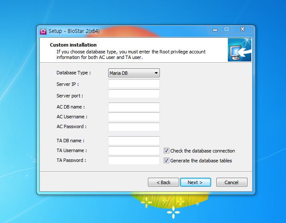Viewport: 286px width, 223px height.
Task: Click the Maria DB dropdown arrow
Action: [156, 73]
